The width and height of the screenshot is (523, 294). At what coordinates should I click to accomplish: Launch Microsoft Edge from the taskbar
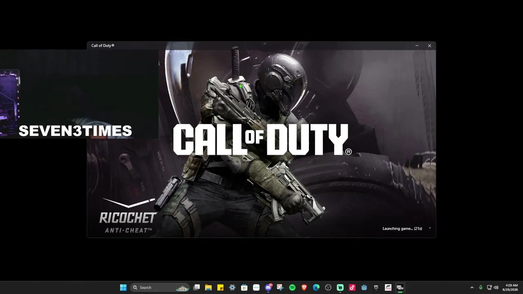point(316,287)
